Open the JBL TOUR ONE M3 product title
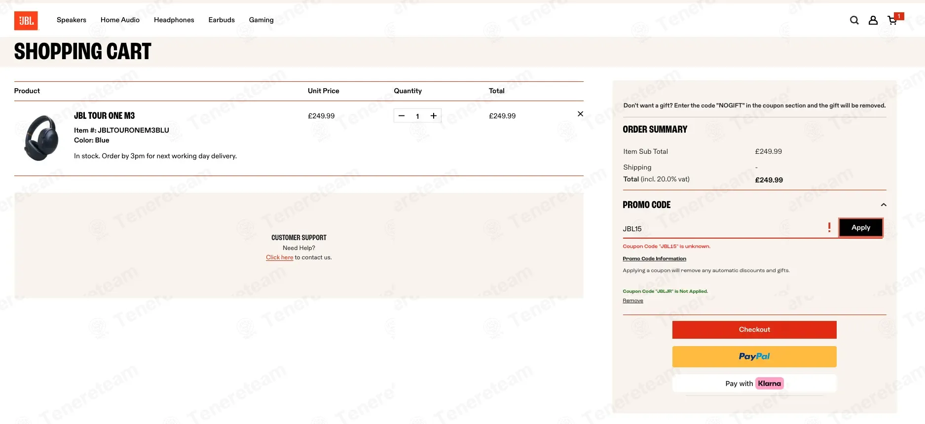Image resolution: width=925 pixels, height=424 pixels. (104, 116)
